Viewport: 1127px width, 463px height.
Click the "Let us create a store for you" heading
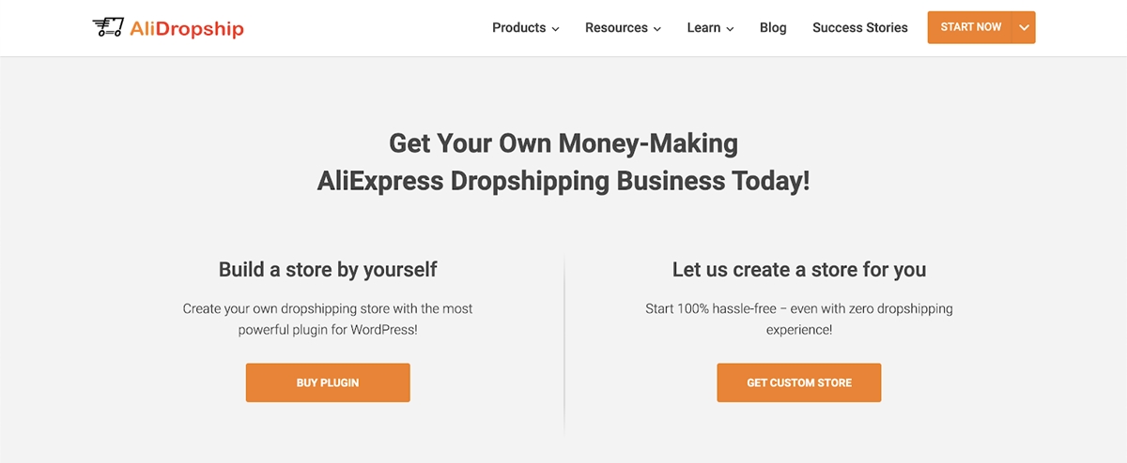tap(798, 270)
